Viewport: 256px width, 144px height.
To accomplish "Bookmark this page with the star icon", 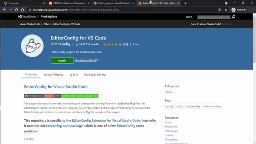I will click(226, 10).
